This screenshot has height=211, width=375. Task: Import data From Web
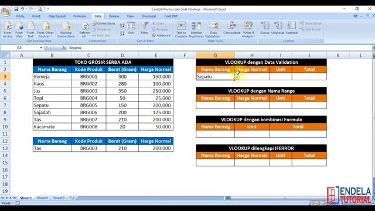coord(19,29)
